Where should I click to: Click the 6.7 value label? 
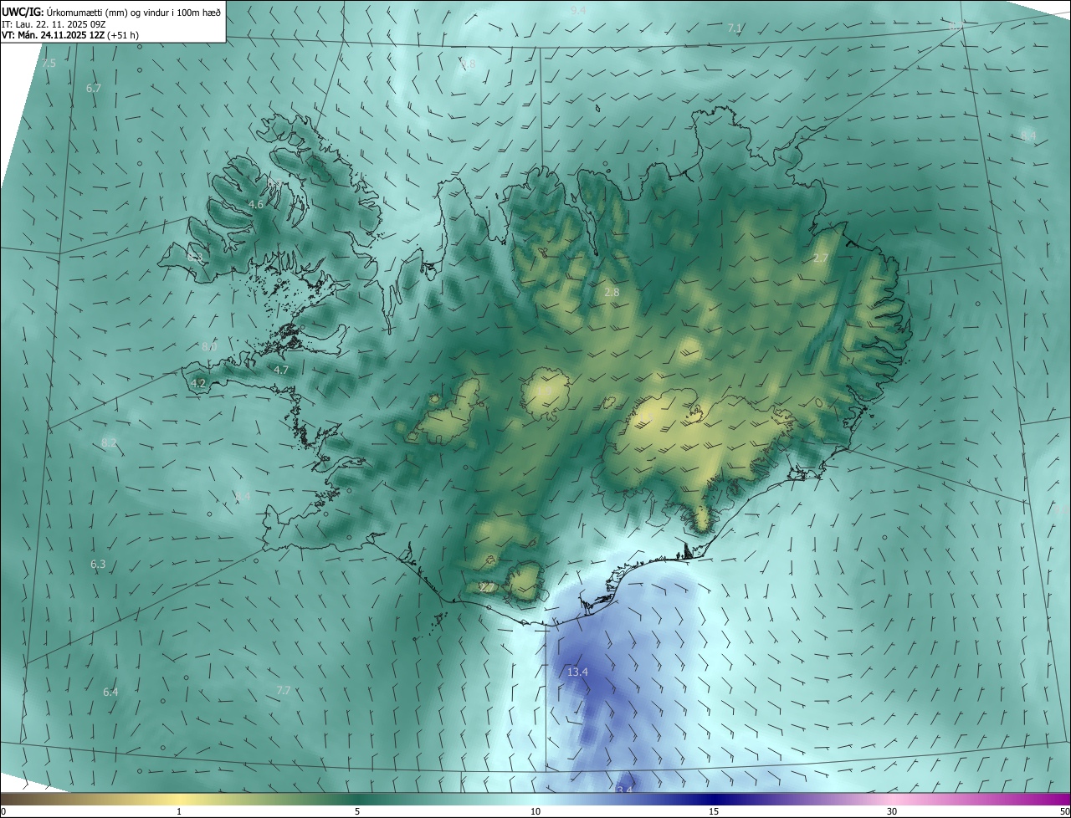(94, 88)
